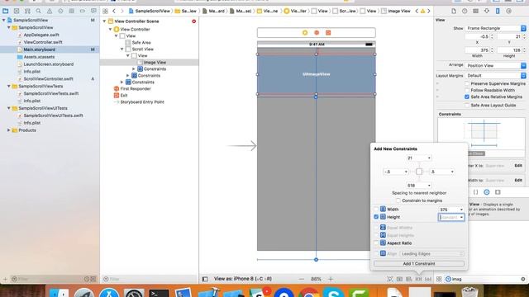Go back in editor history
The width and height of the screenshot is (529, 297).
[114, 11]
